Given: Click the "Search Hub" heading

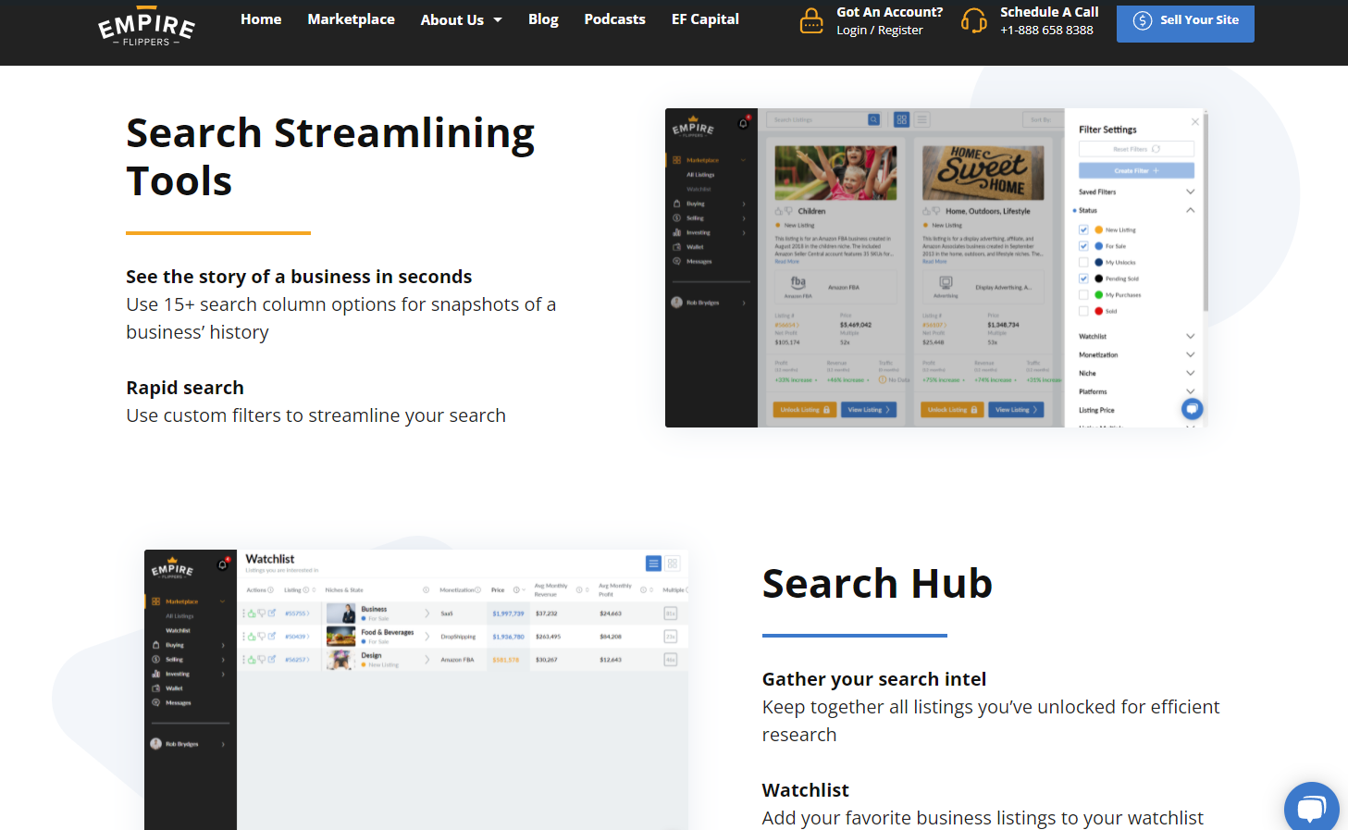Looking at the screenshot, I should click(x=877, y=583).
